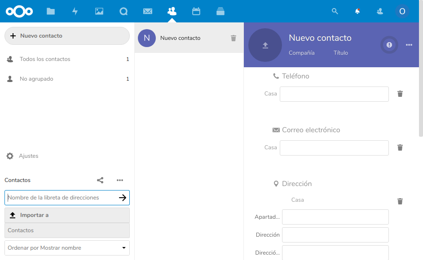Viewport: 423px width, 260px height.
Task: Open the Activity lightning icon
Action: click(x=75, y=11)
